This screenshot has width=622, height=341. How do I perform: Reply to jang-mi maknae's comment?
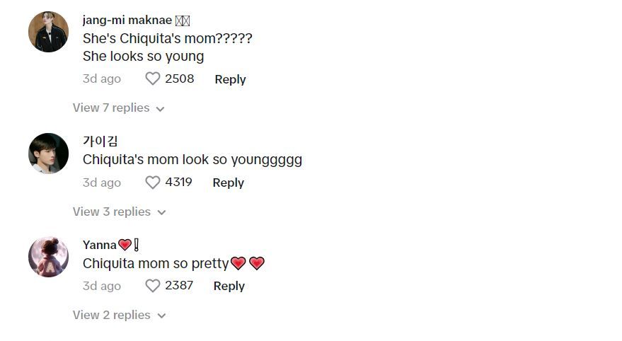click(230, 79)
